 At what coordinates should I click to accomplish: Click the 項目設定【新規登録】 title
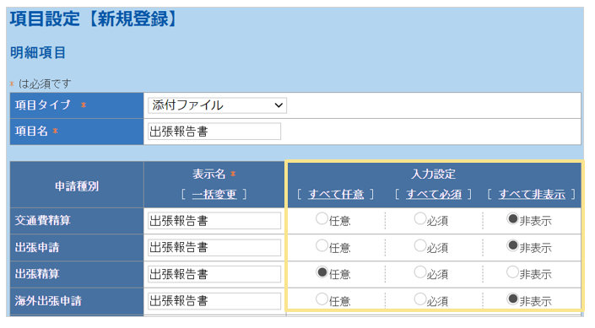(94, 19)
